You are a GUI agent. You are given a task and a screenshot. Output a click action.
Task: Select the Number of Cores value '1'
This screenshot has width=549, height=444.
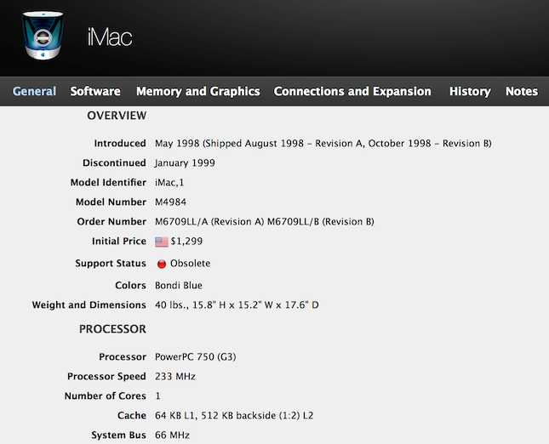158,396
